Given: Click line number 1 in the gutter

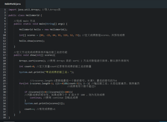Looking at the screenshot, I should coord(5,10).
